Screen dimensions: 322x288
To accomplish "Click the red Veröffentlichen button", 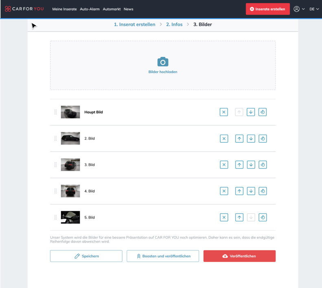I will (x=239, y=256).
